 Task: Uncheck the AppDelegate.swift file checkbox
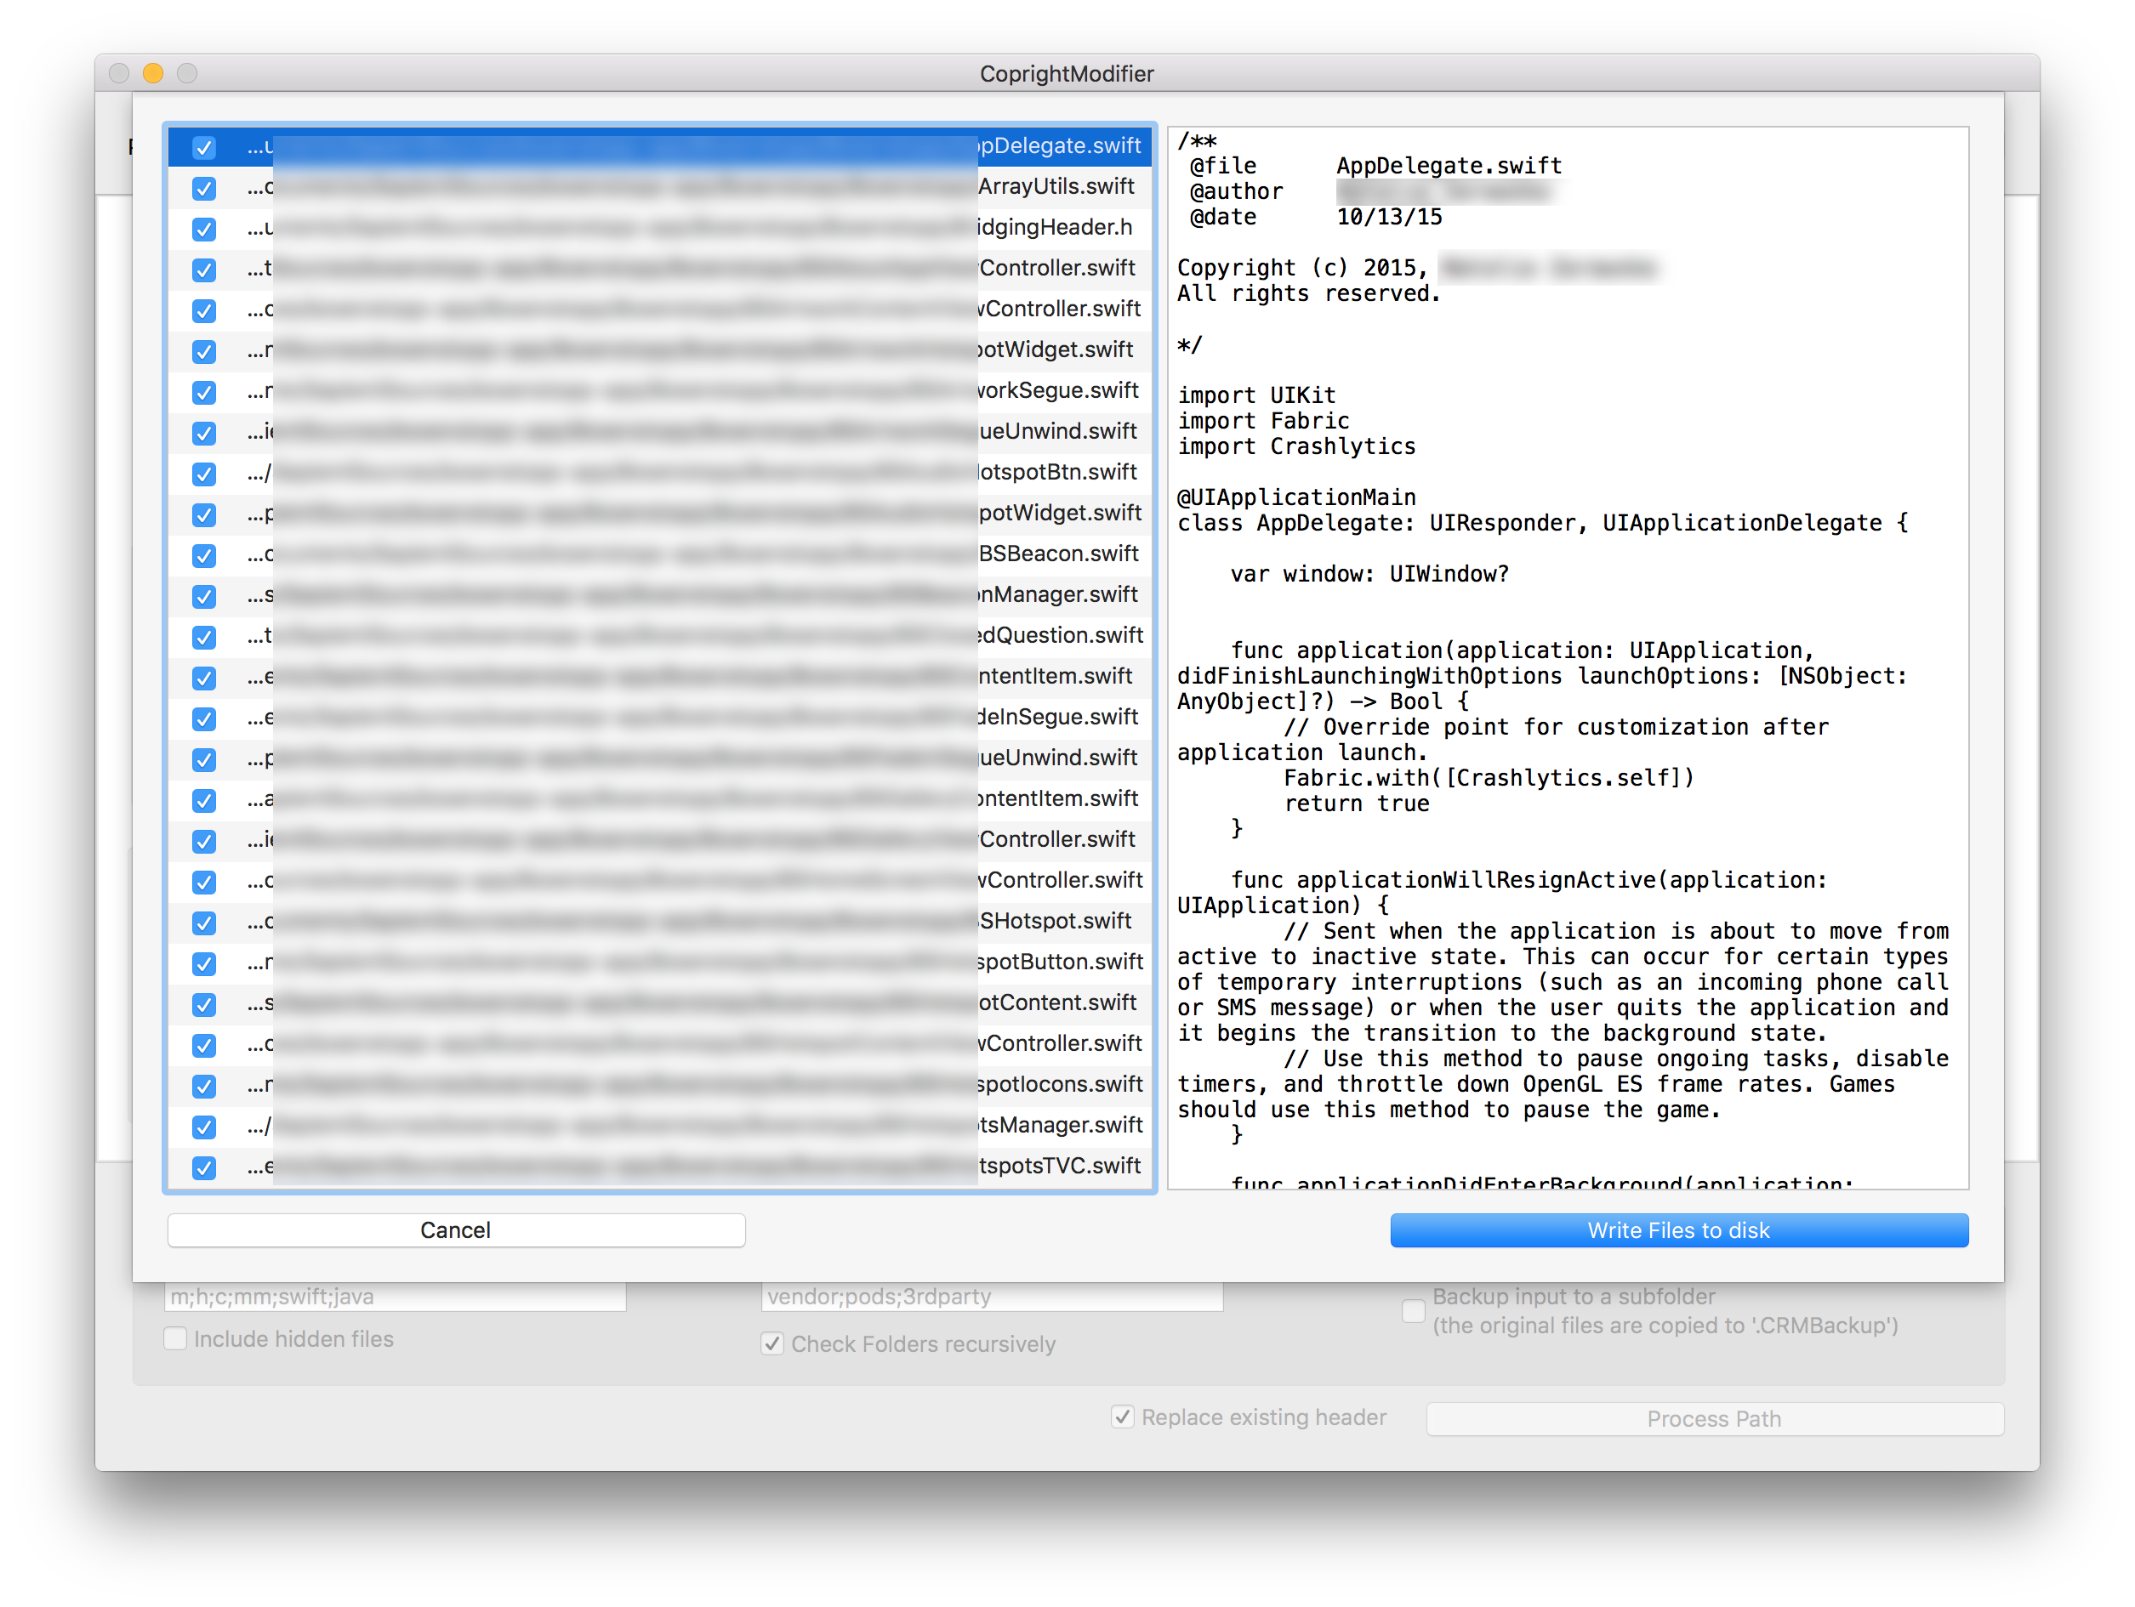point(203,148)
